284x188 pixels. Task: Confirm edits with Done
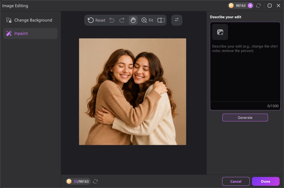pyautogui.click(x=266, y=182)
